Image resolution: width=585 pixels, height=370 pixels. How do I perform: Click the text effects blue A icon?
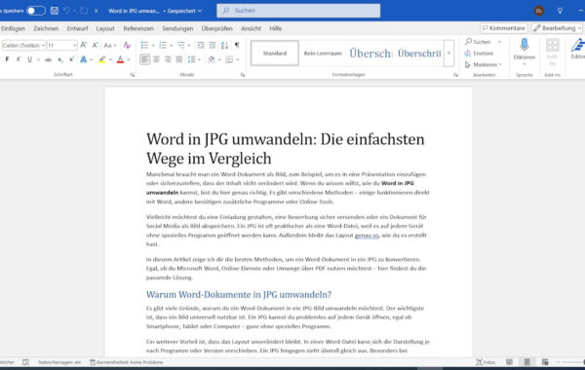click(84, 59)
